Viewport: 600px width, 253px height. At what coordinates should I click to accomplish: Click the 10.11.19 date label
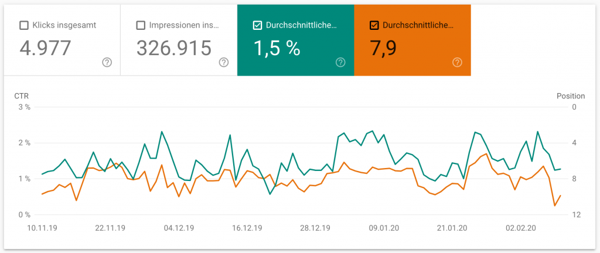tap(42, 228)
